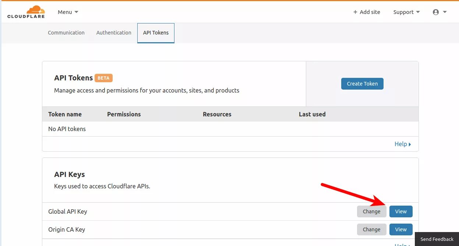459x246 pixels.
Task: Click the API Keys heading
Action: [70, 174]
